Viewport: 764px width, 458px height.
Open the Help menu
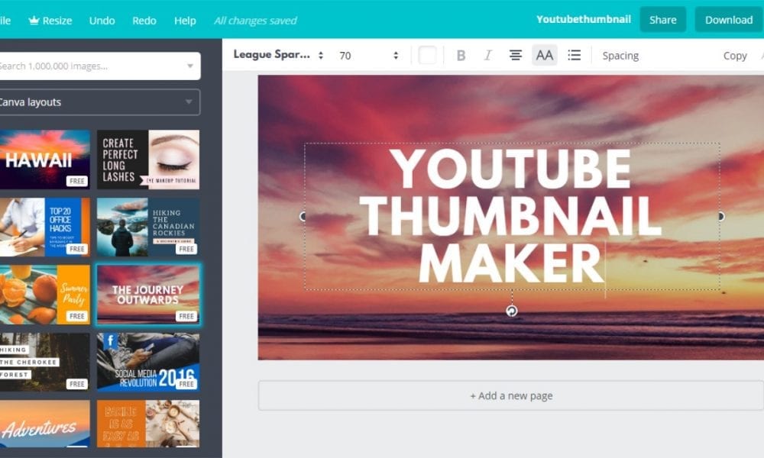pyautogui.click(x=185, y=21)
